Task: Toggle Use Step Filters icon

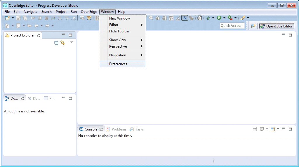Action: tap(89, 18)
